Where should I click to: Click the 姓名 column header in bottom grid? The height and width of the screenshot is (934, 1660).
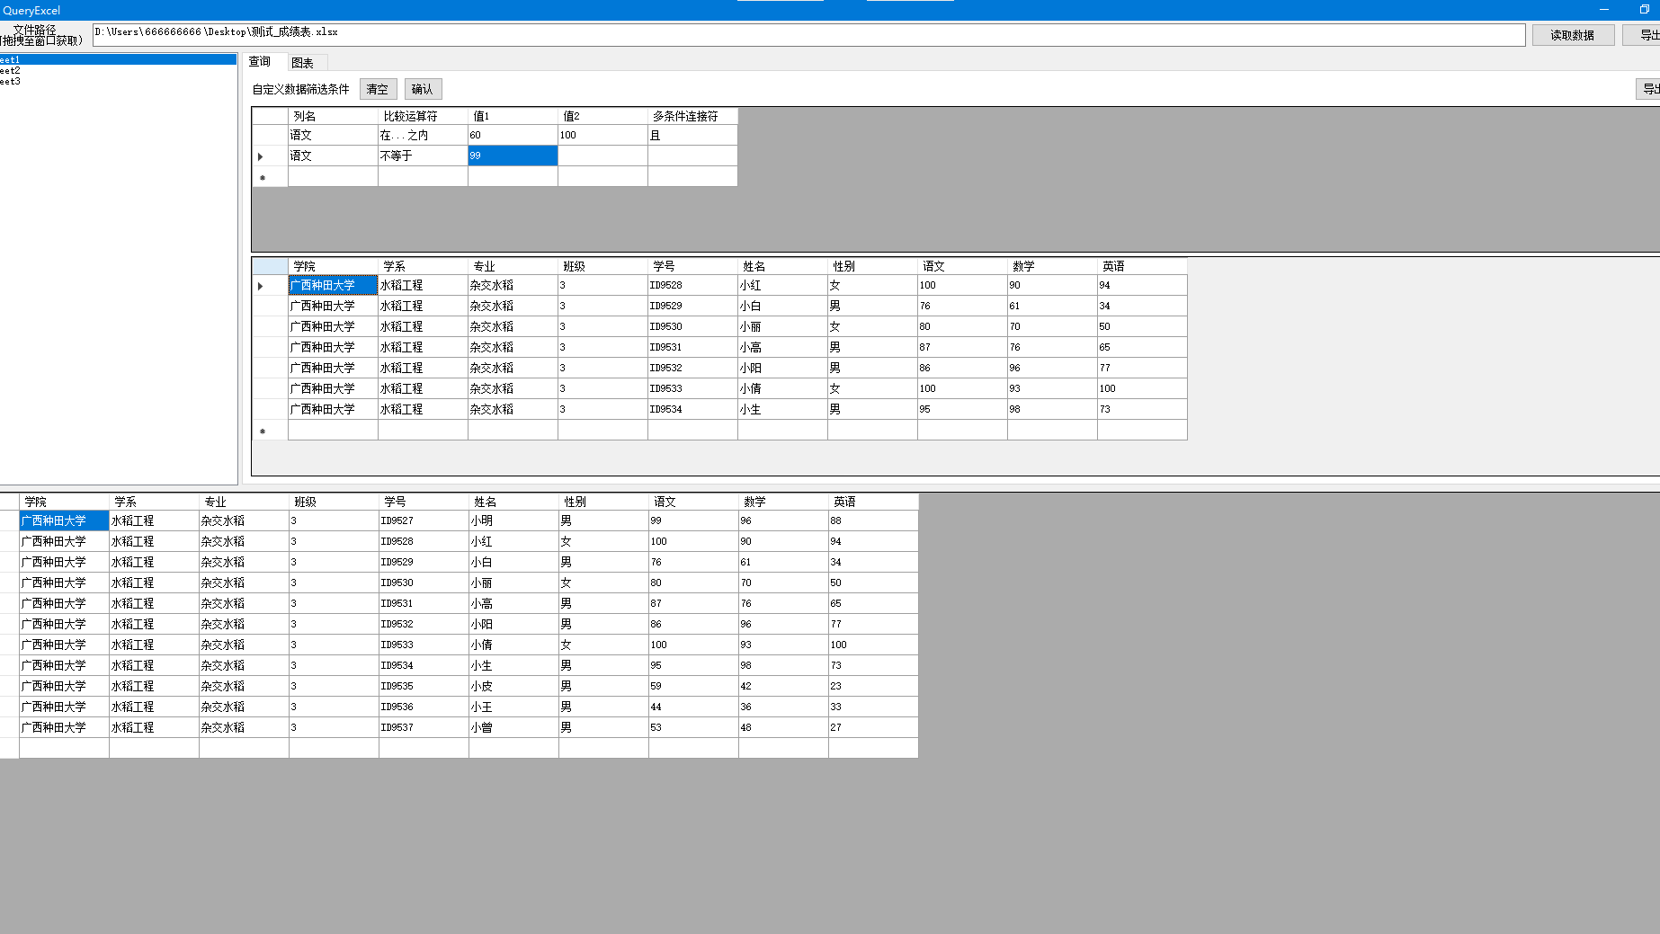[x=513, y=502]
